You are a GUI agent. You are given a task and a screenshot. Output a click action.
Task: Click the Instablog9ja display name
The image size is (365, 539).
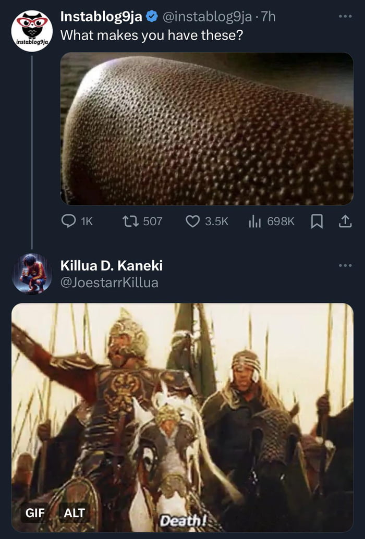pyautogui.click(x=101, y=17)
